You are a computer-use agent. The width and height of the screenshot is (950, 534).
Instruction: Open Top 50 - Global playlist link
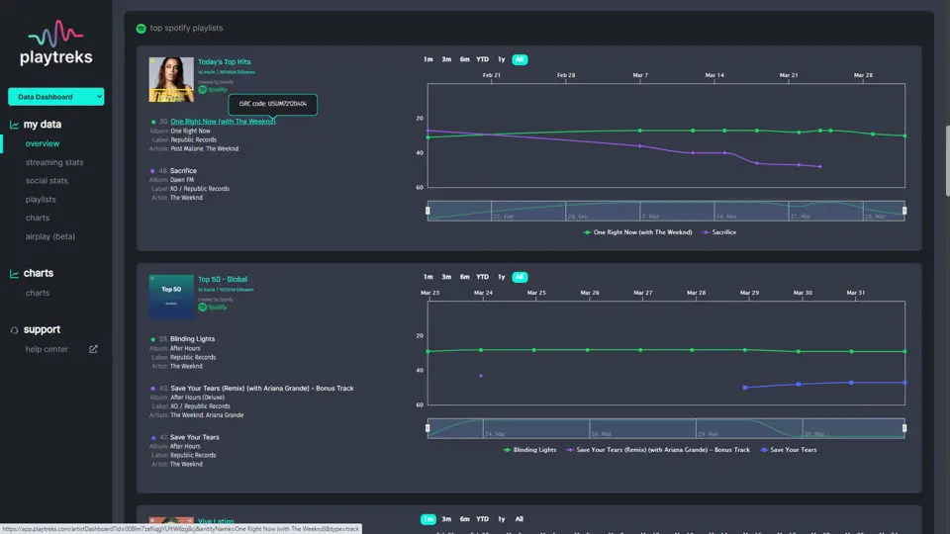223,279
